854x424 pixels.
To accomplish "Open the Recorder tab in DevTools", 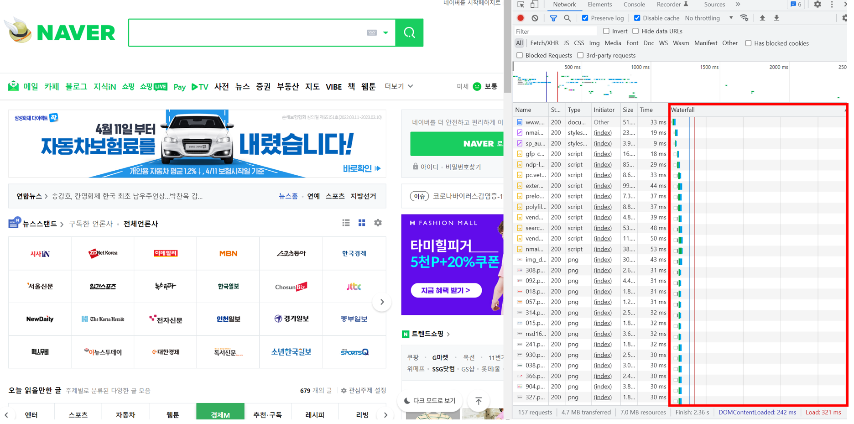I will pyautogui.click(x=672, y=5).
